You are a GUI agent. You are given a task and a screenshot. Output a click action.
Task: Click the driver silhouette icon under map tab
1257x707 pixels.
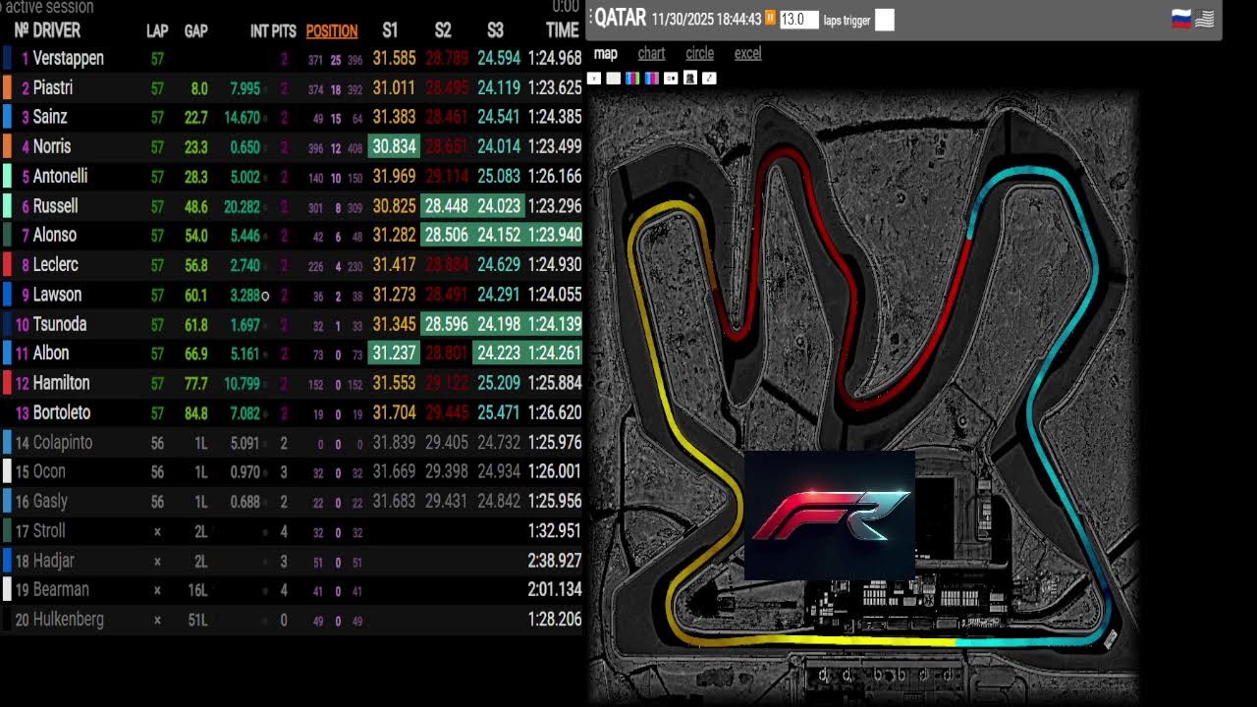pos(690,78)
